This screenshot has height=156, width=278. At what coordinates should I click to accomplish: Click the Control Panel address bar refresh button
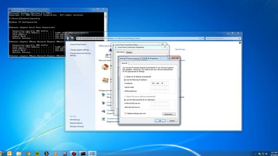pos(203,39)
